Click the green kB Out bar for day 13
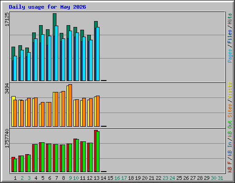The width and height of the screenshot is (235, 183). click(98, 151)
